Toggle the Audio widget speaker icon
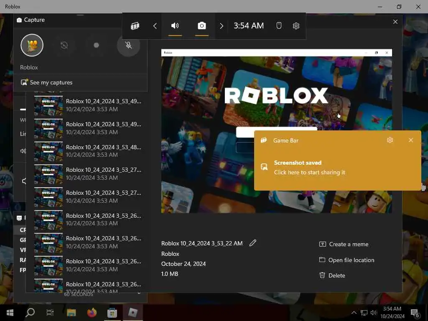Image resolution: width=428 pixels, height=321 pixels. [x=175, y=26]
